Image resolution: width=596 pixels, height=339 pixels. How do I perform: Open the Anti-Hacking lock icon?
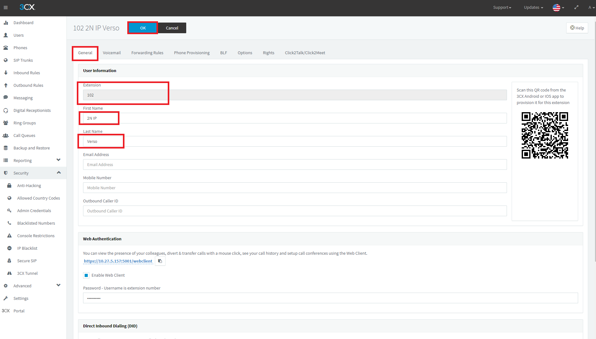9,185
